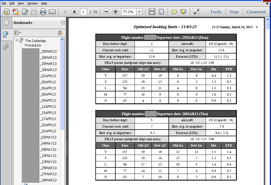The height and width of the screenshot is (185, 271).
Task: Open the _08MAY13 bookmark
Action: point(48,150)
